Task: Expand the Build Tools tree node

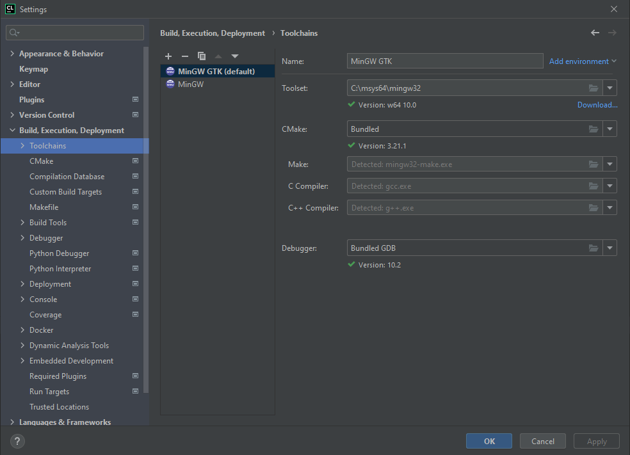Action: pyautogui.click(x=23, y=223)
